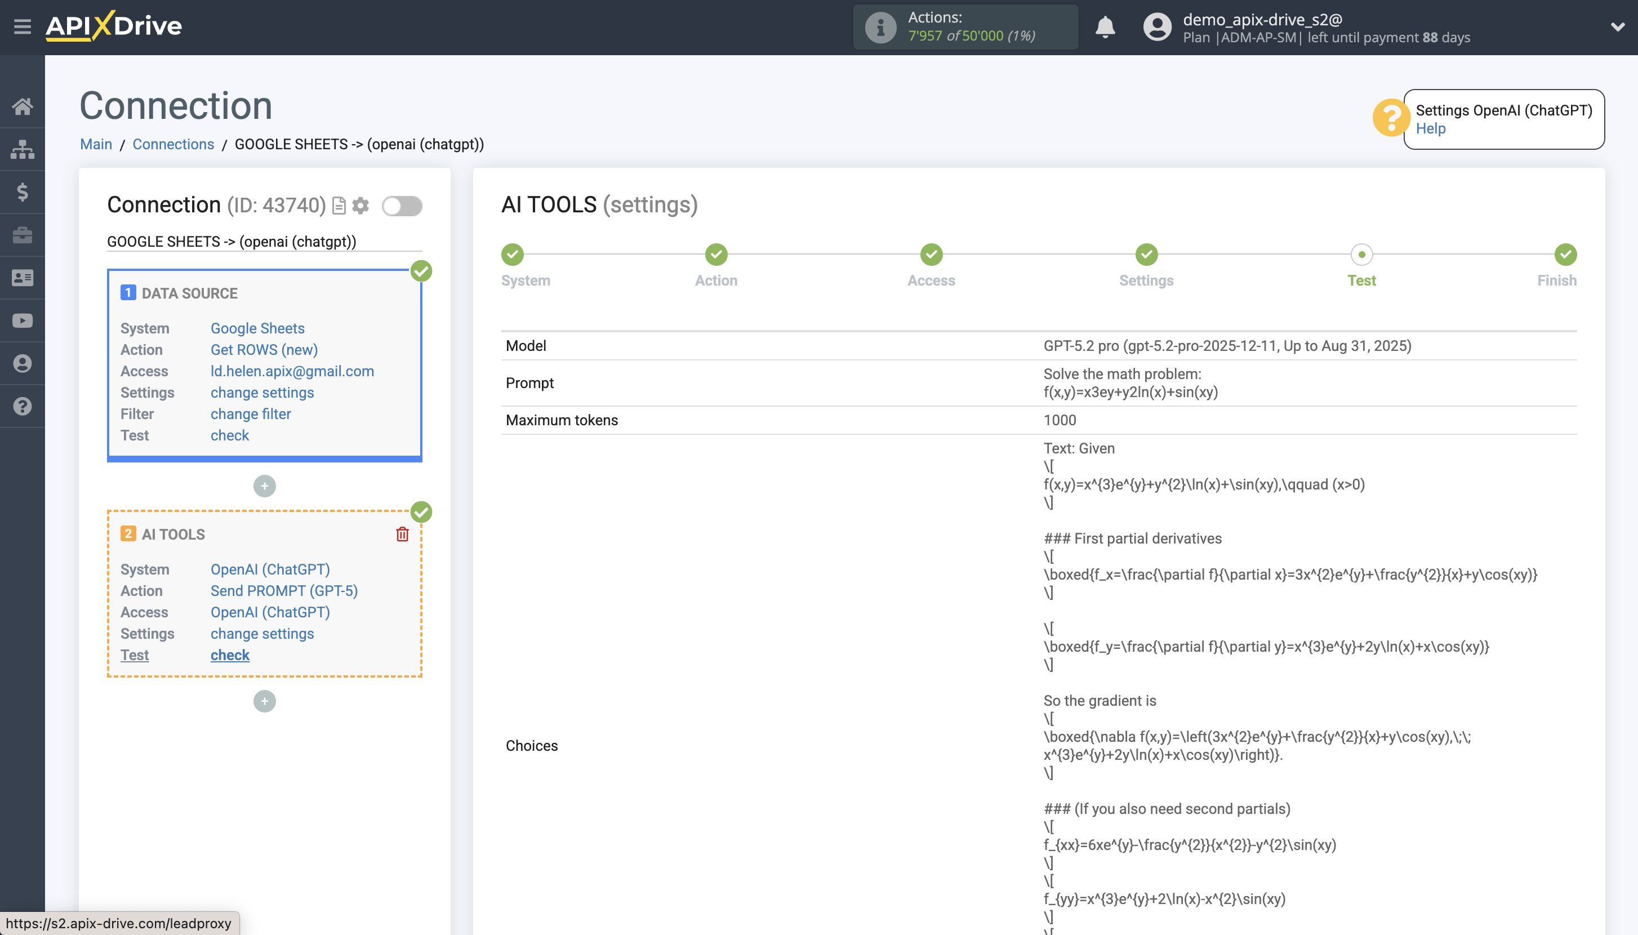Open billing via the dollar sidebar icon
1638x935 pixels.
23,192
